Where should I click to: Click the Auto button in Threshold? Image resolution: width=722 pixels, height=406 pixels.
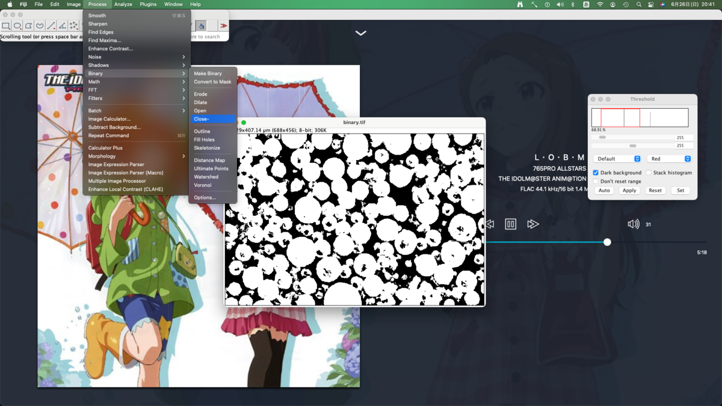[604, 191]
